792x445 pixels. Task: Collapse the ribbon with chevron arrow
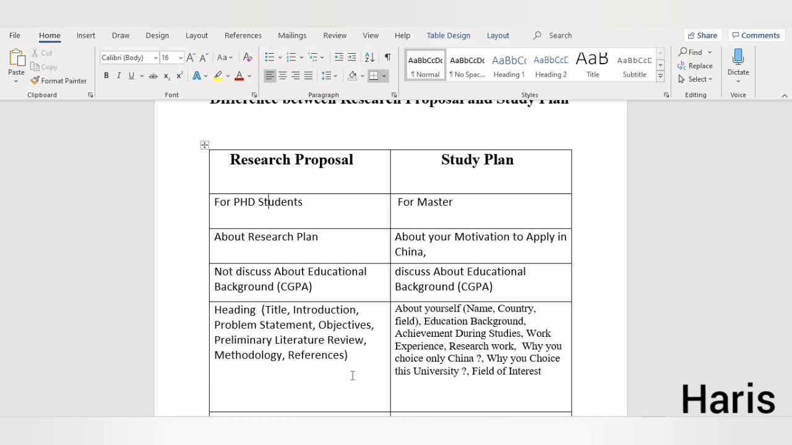[785, 95]
